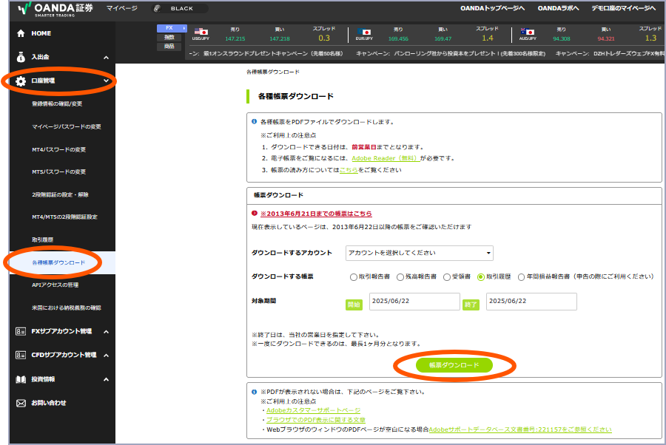The image size is (666, 445).
Task: Expand FXサブアカウント管理 chevron
Action: coord(106,332)
